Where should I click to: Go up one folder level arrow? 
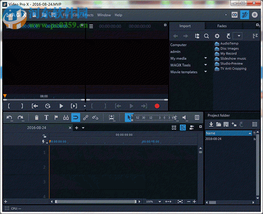[228, 36]
